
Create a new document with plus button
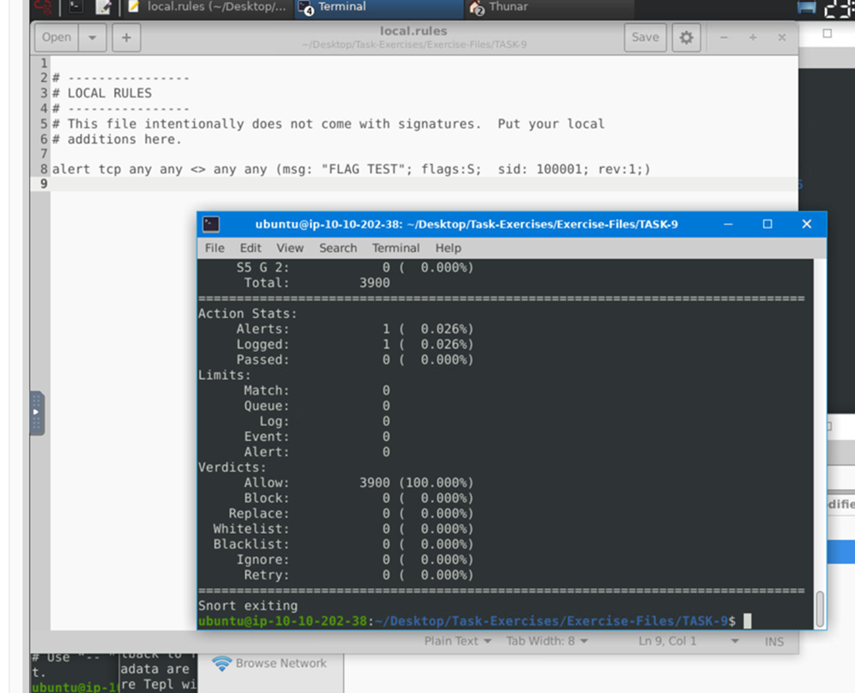(126, 37)
